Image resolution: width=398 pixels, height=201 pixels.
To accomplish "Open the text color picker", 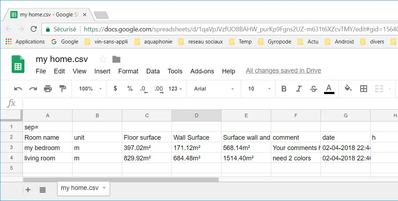I will coord(329,89).
